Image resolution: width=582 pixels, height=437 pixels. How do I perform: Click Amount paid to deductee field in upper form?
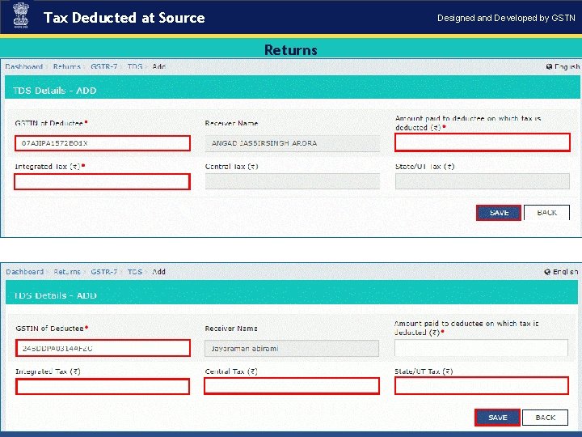click(482, 142)
